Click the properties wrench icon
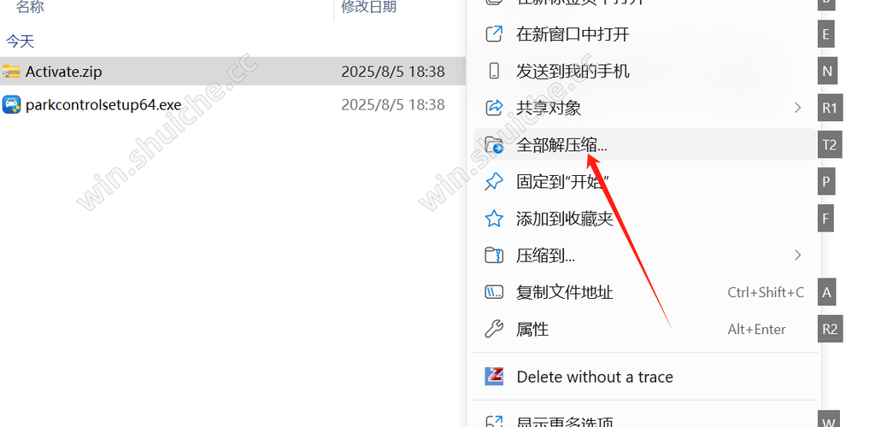 [494, 329]
